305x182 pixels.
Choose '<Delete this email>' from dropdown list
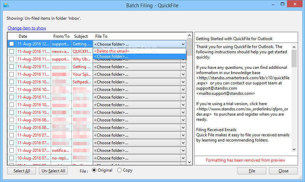coord(139,51)
